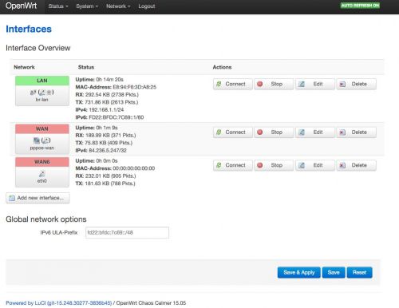Click the Logout menu item
Viewport: 399px width, 308px height.
click(147, 6)
